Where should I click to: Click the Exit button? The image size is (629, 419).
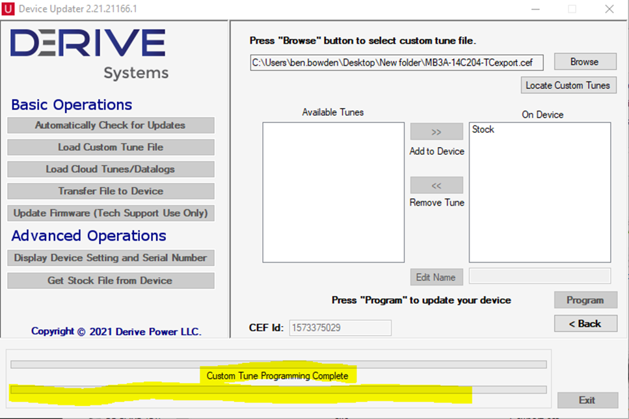coord(587,400)
